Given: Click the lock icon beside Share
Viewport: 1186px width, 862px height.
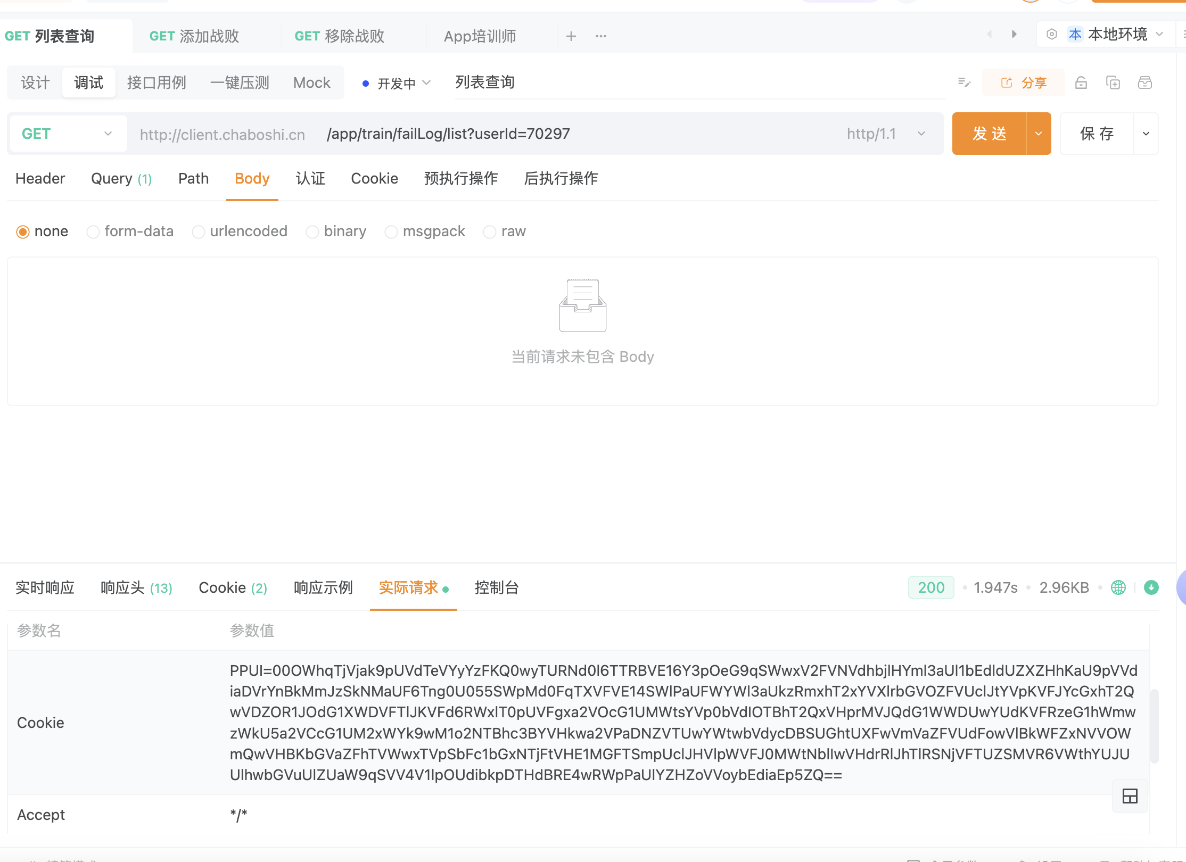Looking at the screenshot, I should (1081, 83).
